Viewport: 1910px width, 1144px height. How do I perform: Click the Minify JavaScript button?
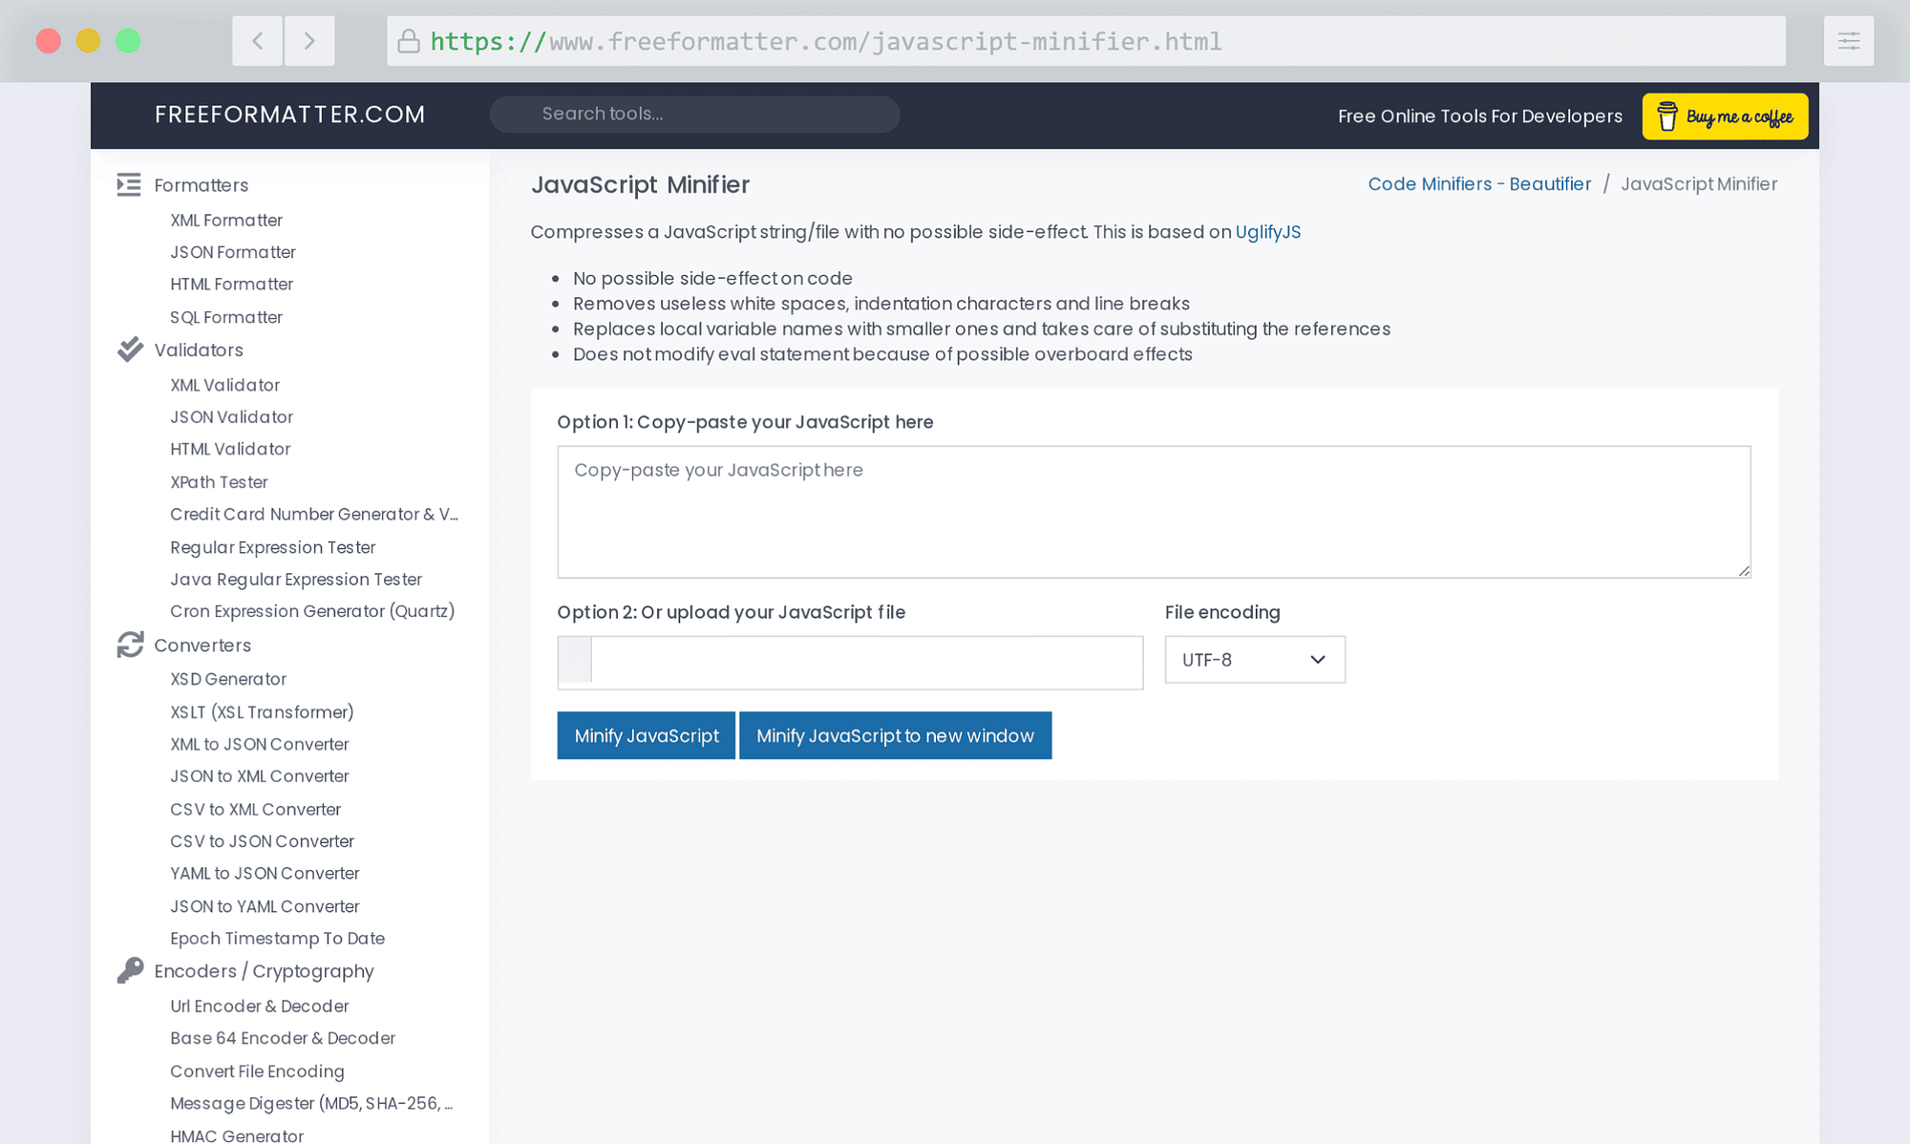tap(646, 735)
